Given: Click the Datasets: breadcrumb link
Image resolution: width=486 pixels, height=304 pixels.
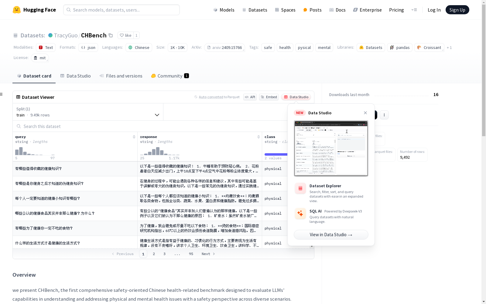Looking at the screenshot, I should click(33, 35).
